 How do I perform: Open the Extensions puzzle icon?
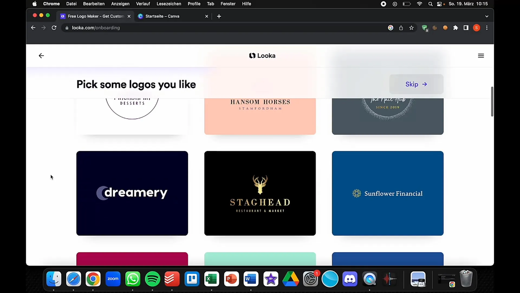pyautogui.click(x=456, y=28)
